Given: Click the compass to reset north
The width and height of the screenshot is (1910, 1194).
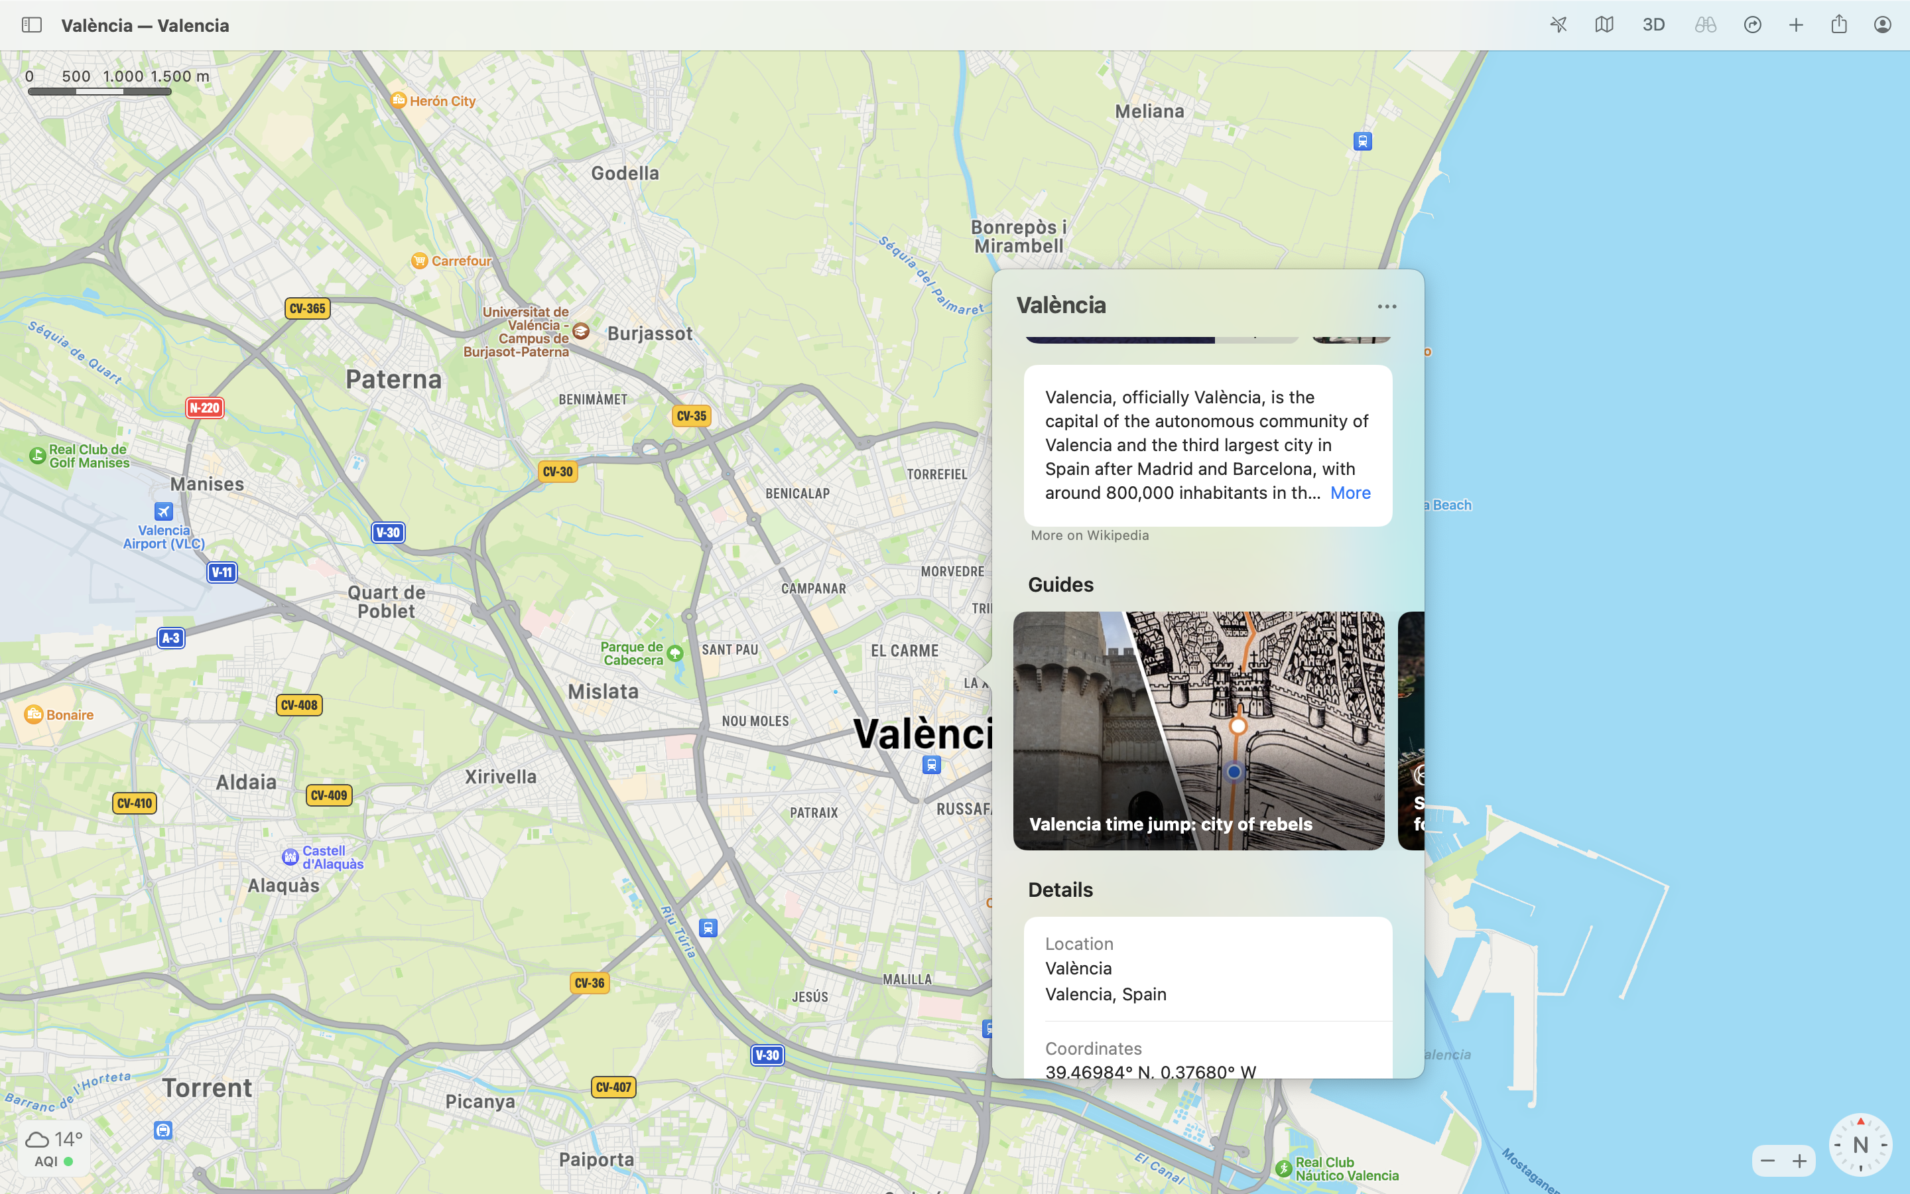Looking at the screenshot, I should click(x=1860, y=1144).
